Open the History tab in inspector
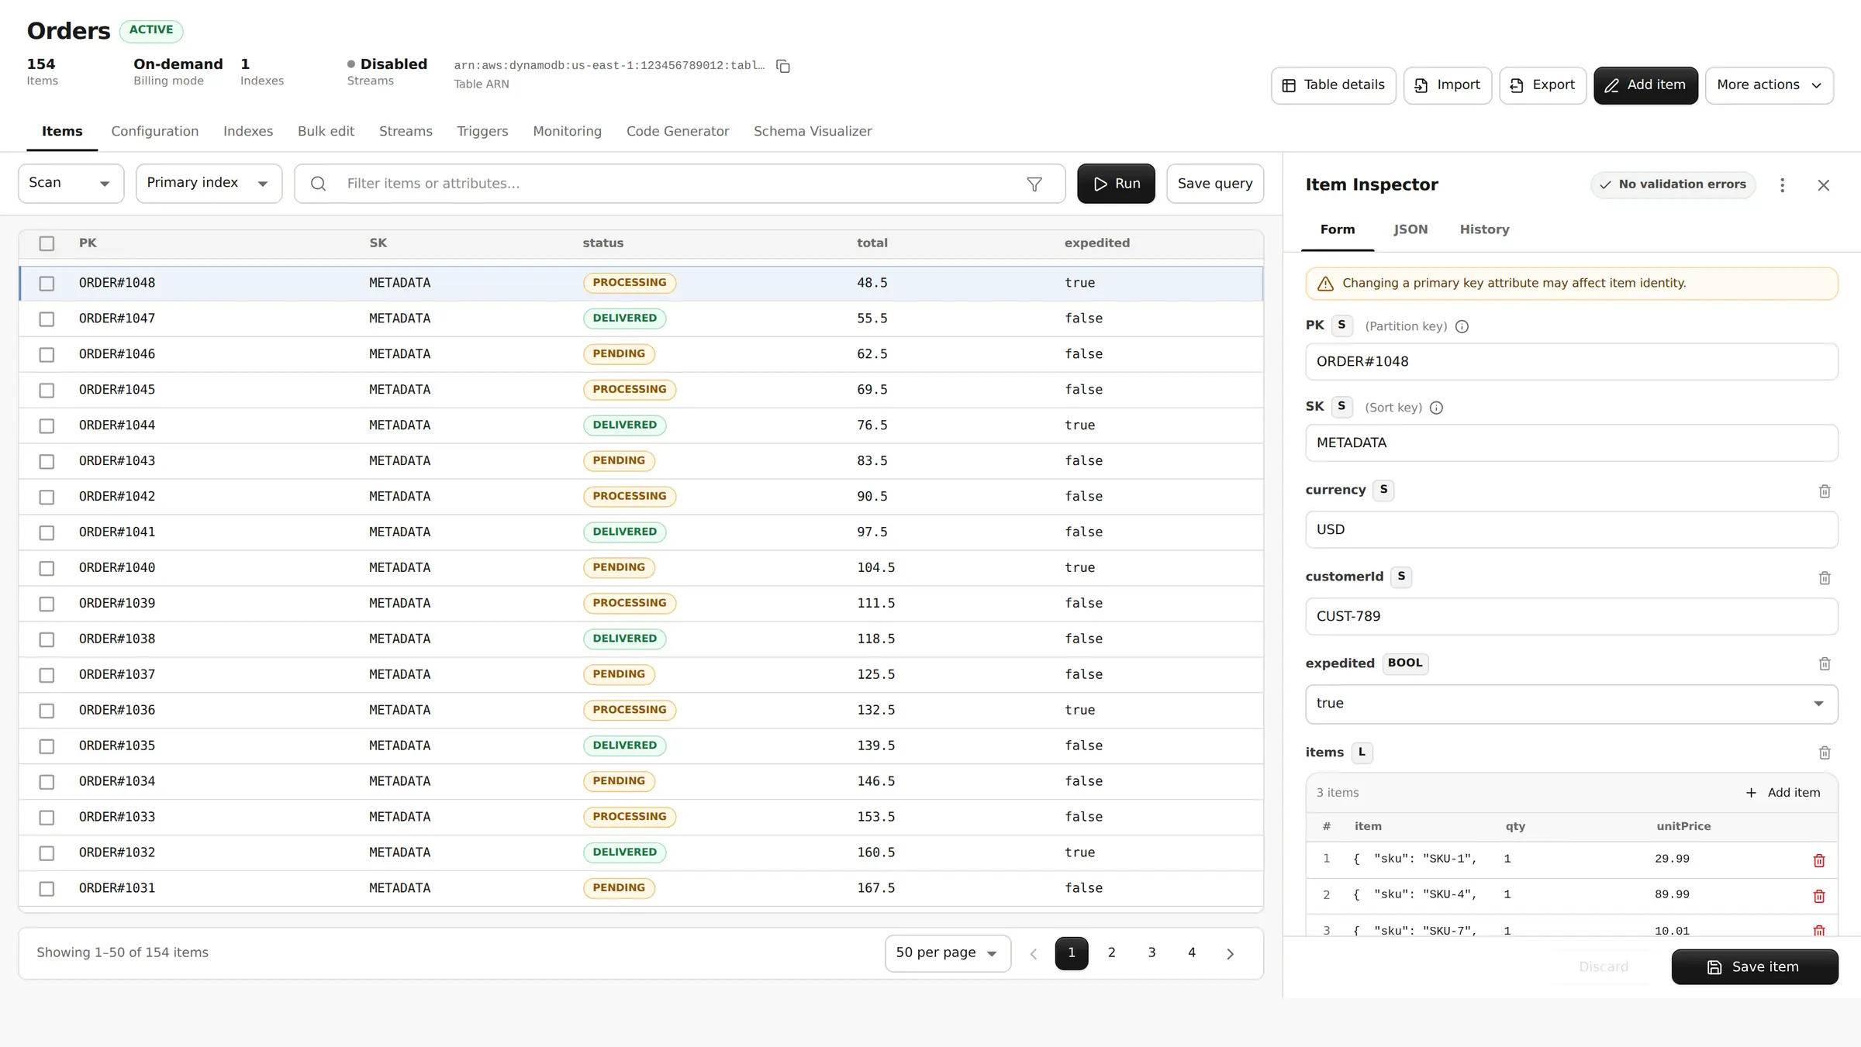The width and height of the screenshot is (1861, 1047). click(x=1484, y=229)
